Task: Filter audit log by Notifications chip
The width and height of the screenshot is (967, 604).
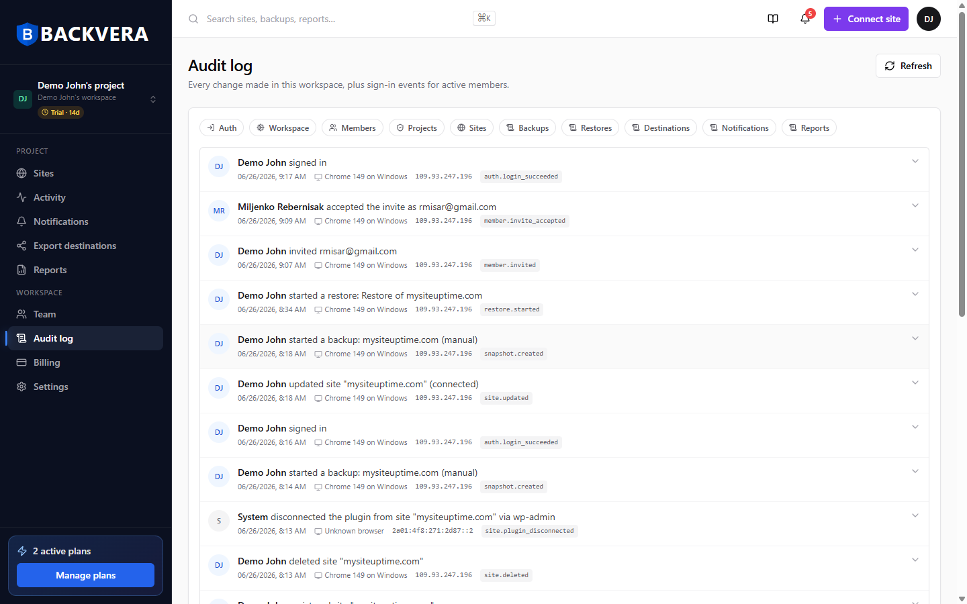Action: point(739,128)
